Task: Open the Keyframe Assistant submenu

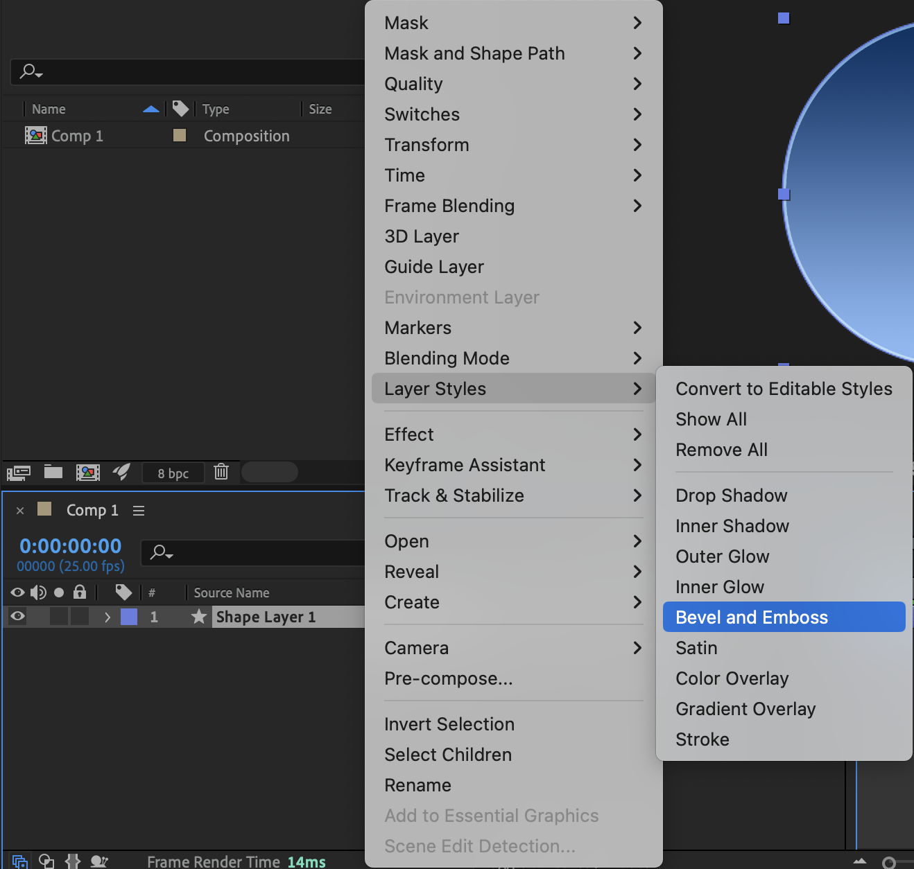Action: 514,465
